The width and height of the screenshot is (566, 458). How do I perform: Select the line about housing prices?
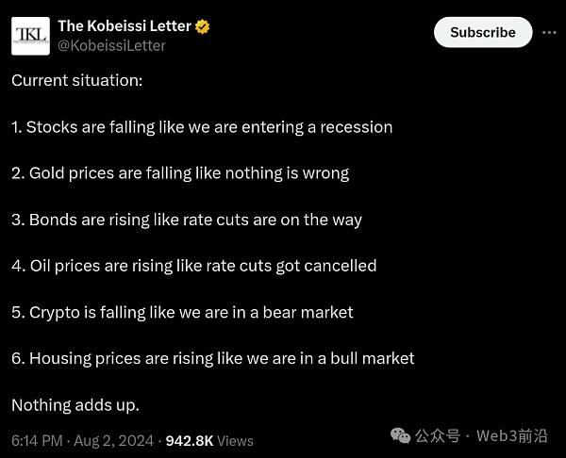coord(213,359)
